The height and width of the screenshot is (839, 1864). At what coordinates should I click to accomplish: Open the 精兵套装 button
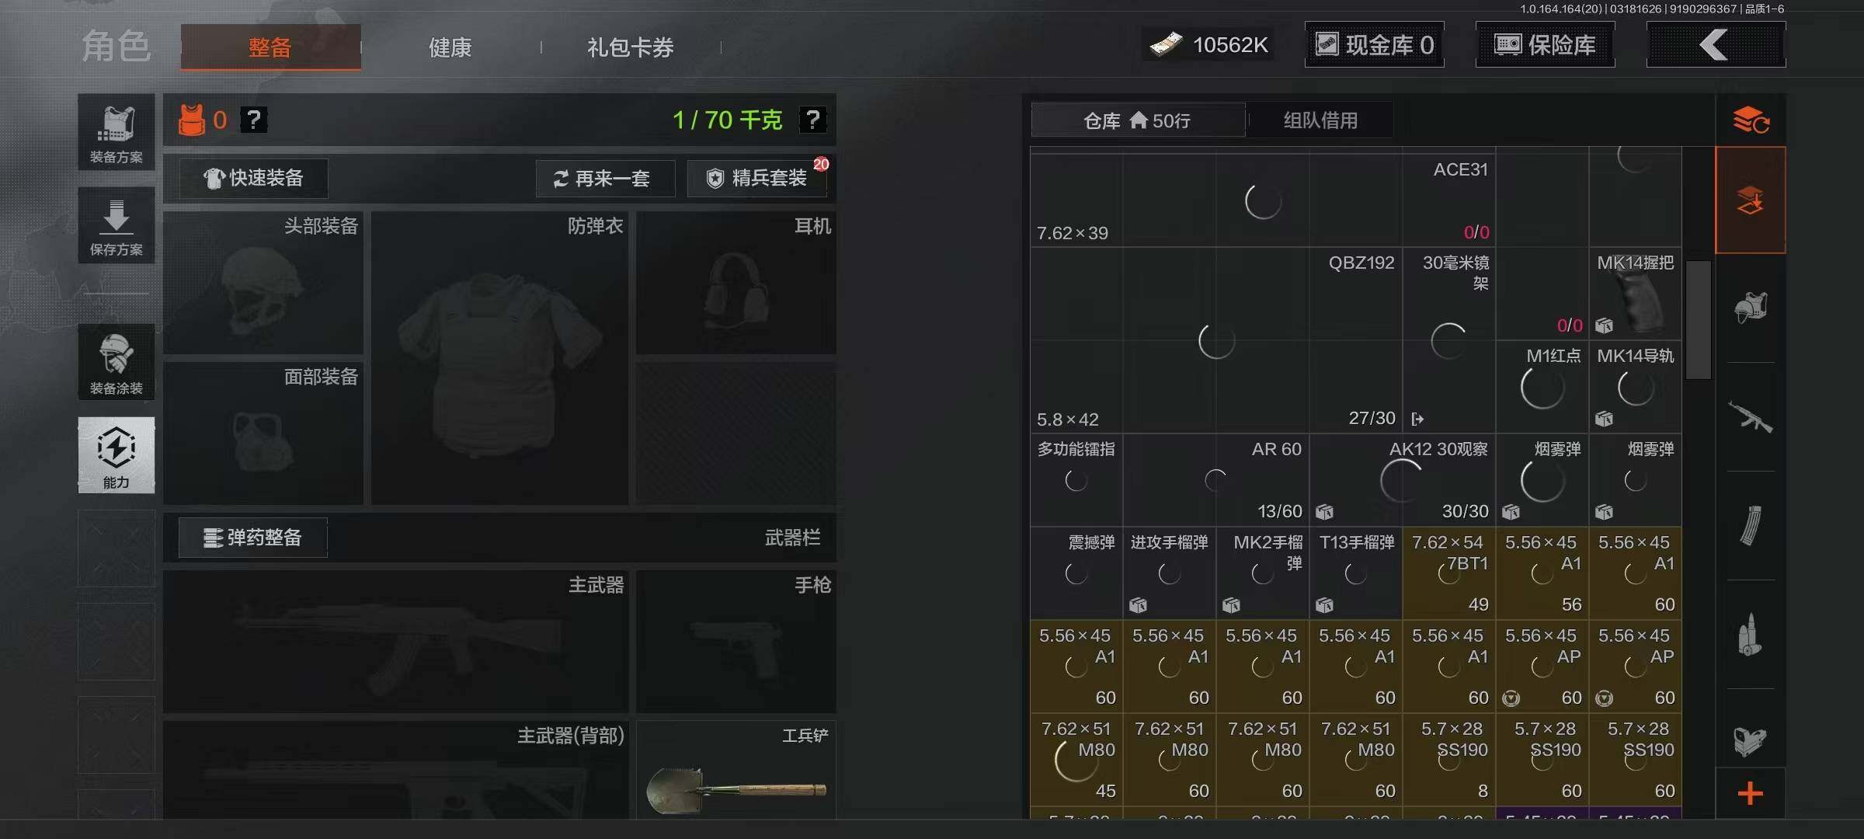click(x=757, y=179)
